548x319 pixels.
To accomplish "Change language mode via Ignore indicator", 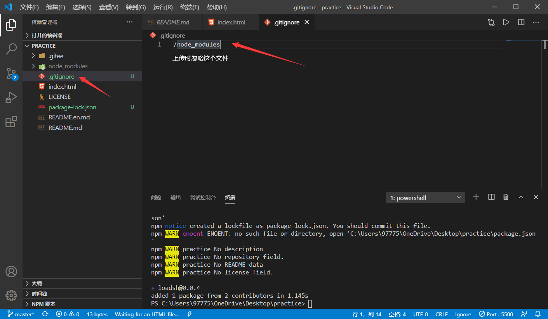I will point(463,314).
